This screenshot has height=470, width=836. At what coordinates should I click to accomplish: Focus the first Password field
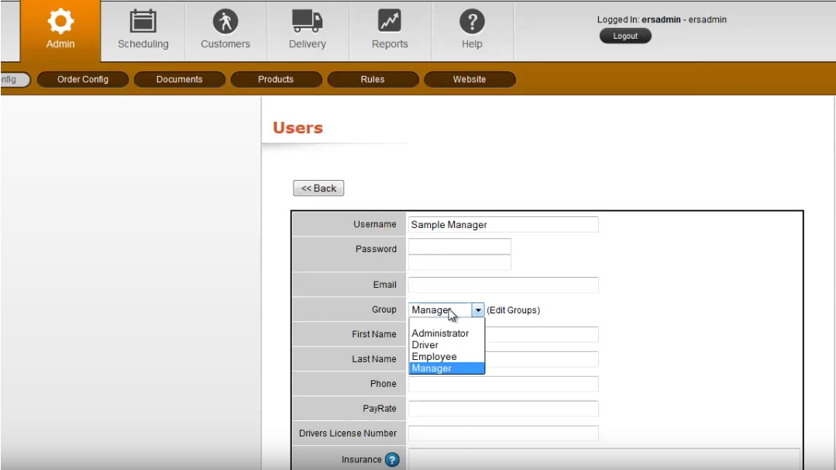pos(459,246)
